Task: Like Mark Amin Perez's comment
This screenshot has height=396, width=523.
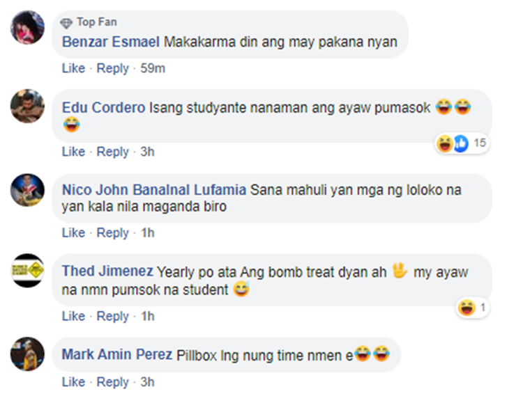Action: [x=73, y=382]
